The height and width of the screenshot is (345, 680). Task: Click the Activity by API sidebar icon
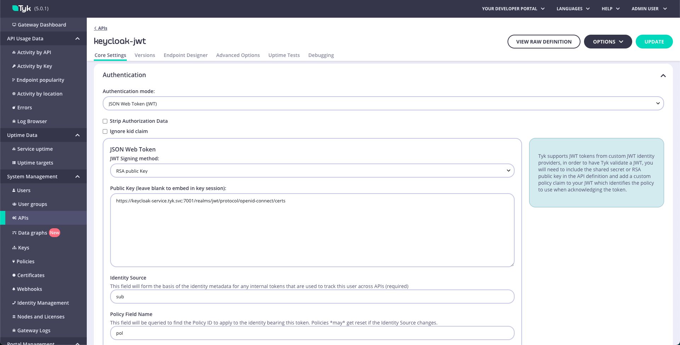click(x=14, y=52)
